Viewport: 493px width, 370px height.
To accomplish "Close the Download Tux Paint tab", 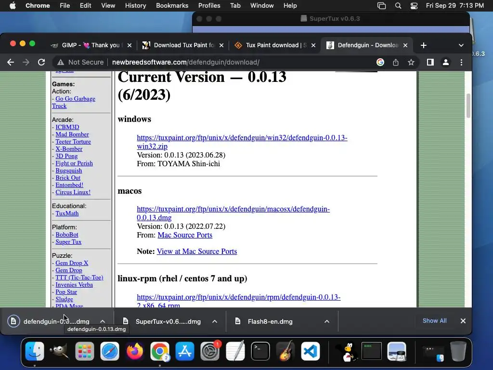I will [221, 45].
